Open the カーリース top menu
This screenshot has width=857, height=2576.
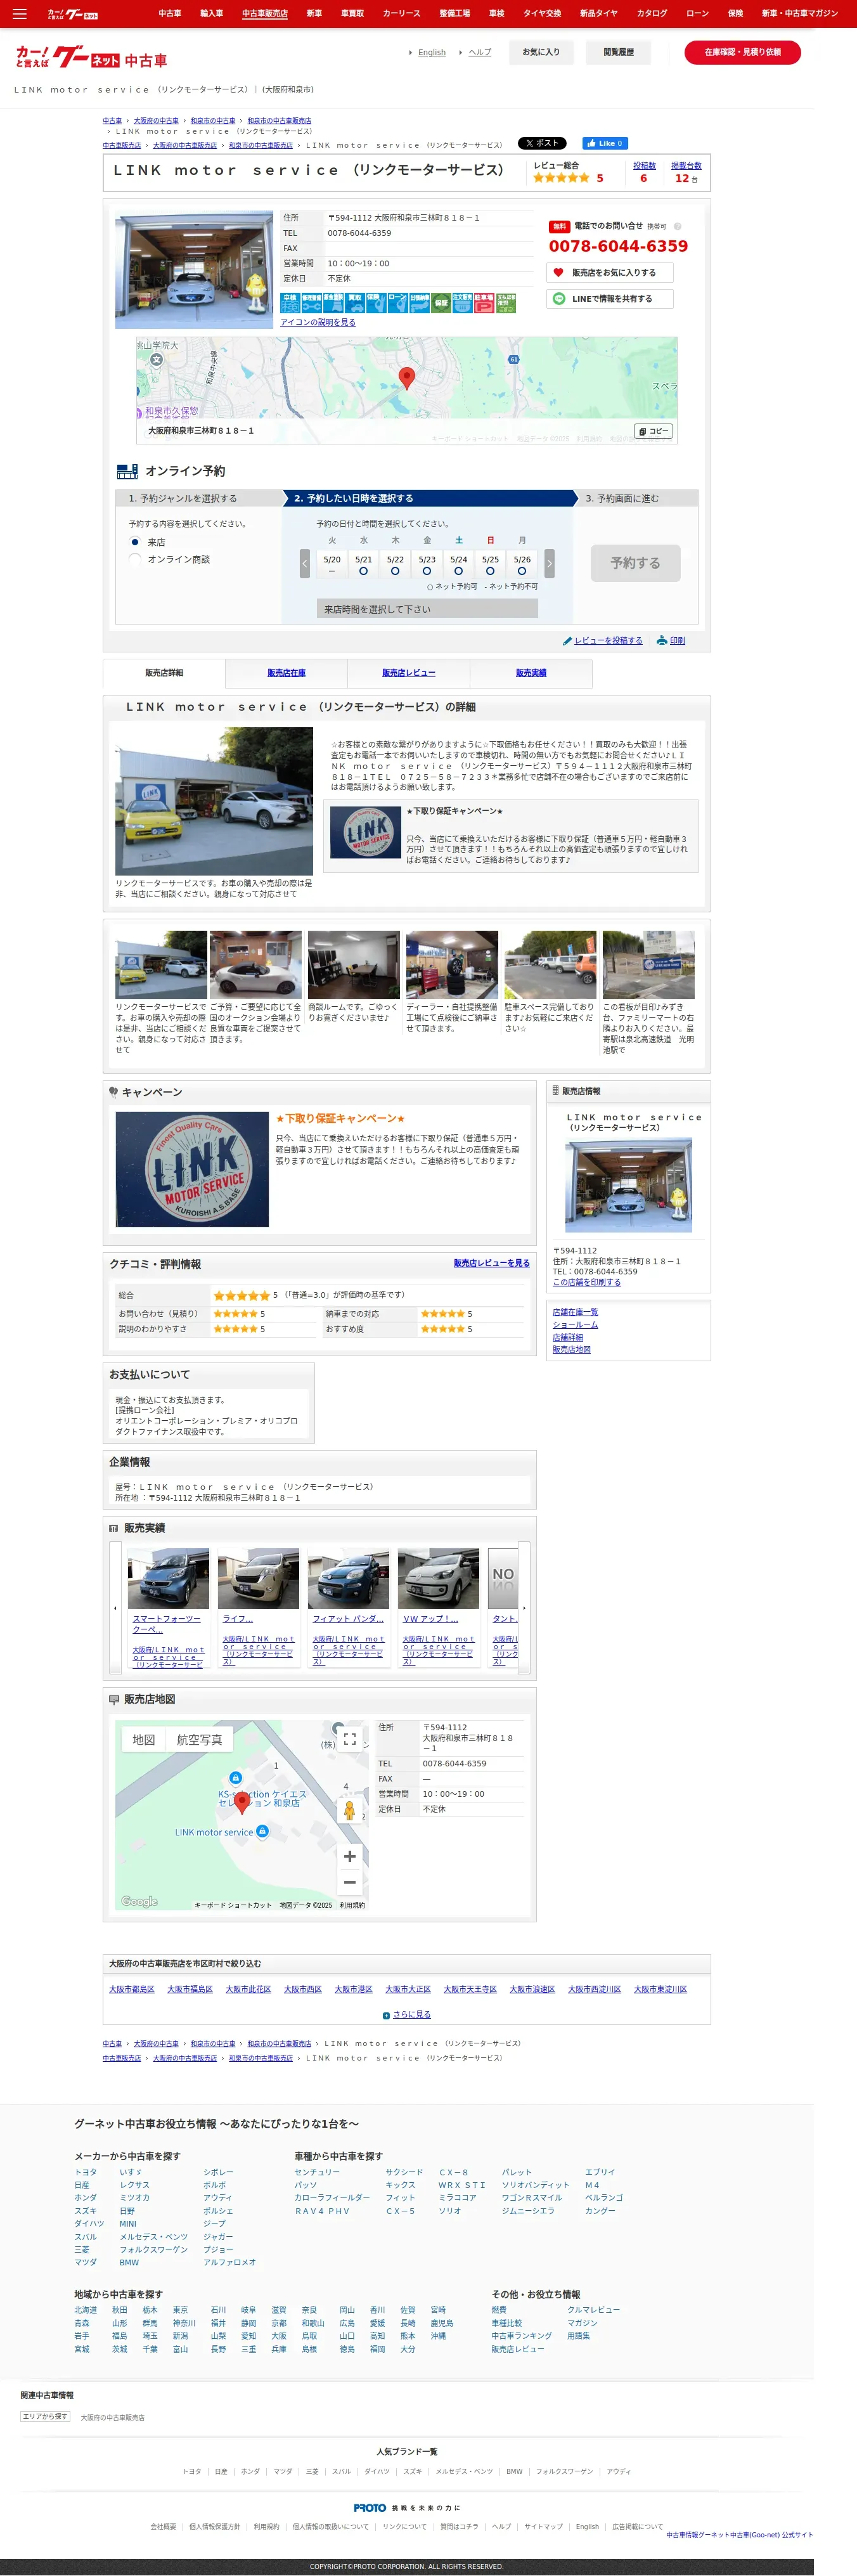[401, 13]
